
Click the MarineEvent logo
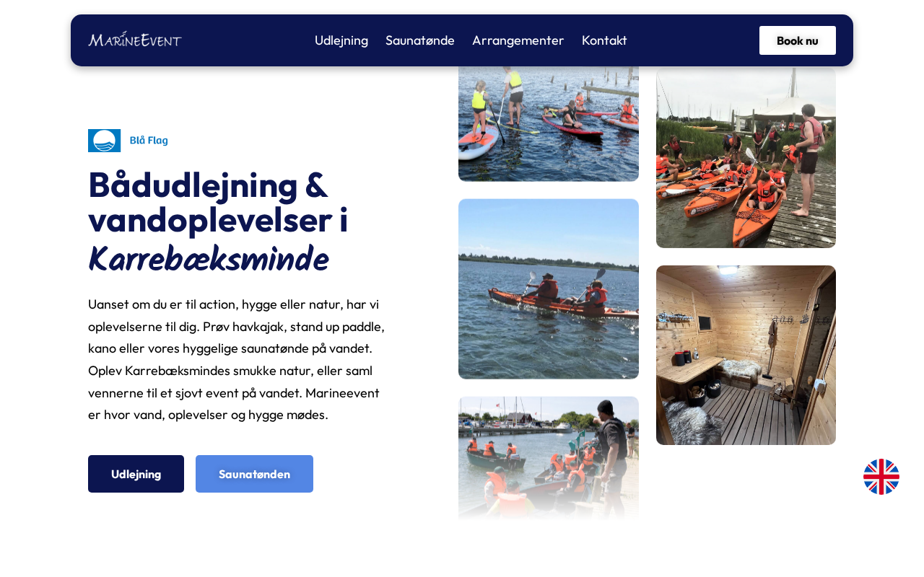click(135, 40)
